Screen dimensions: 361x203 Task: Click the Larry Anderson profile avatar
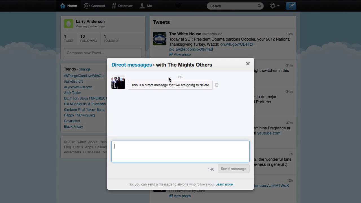coord(69,24)
